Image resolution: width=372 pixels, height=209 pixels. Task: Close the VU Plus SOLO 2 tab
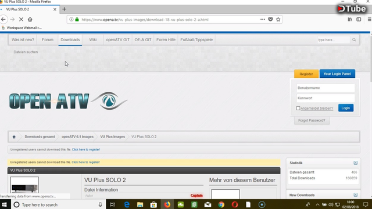tap(55, 9)
